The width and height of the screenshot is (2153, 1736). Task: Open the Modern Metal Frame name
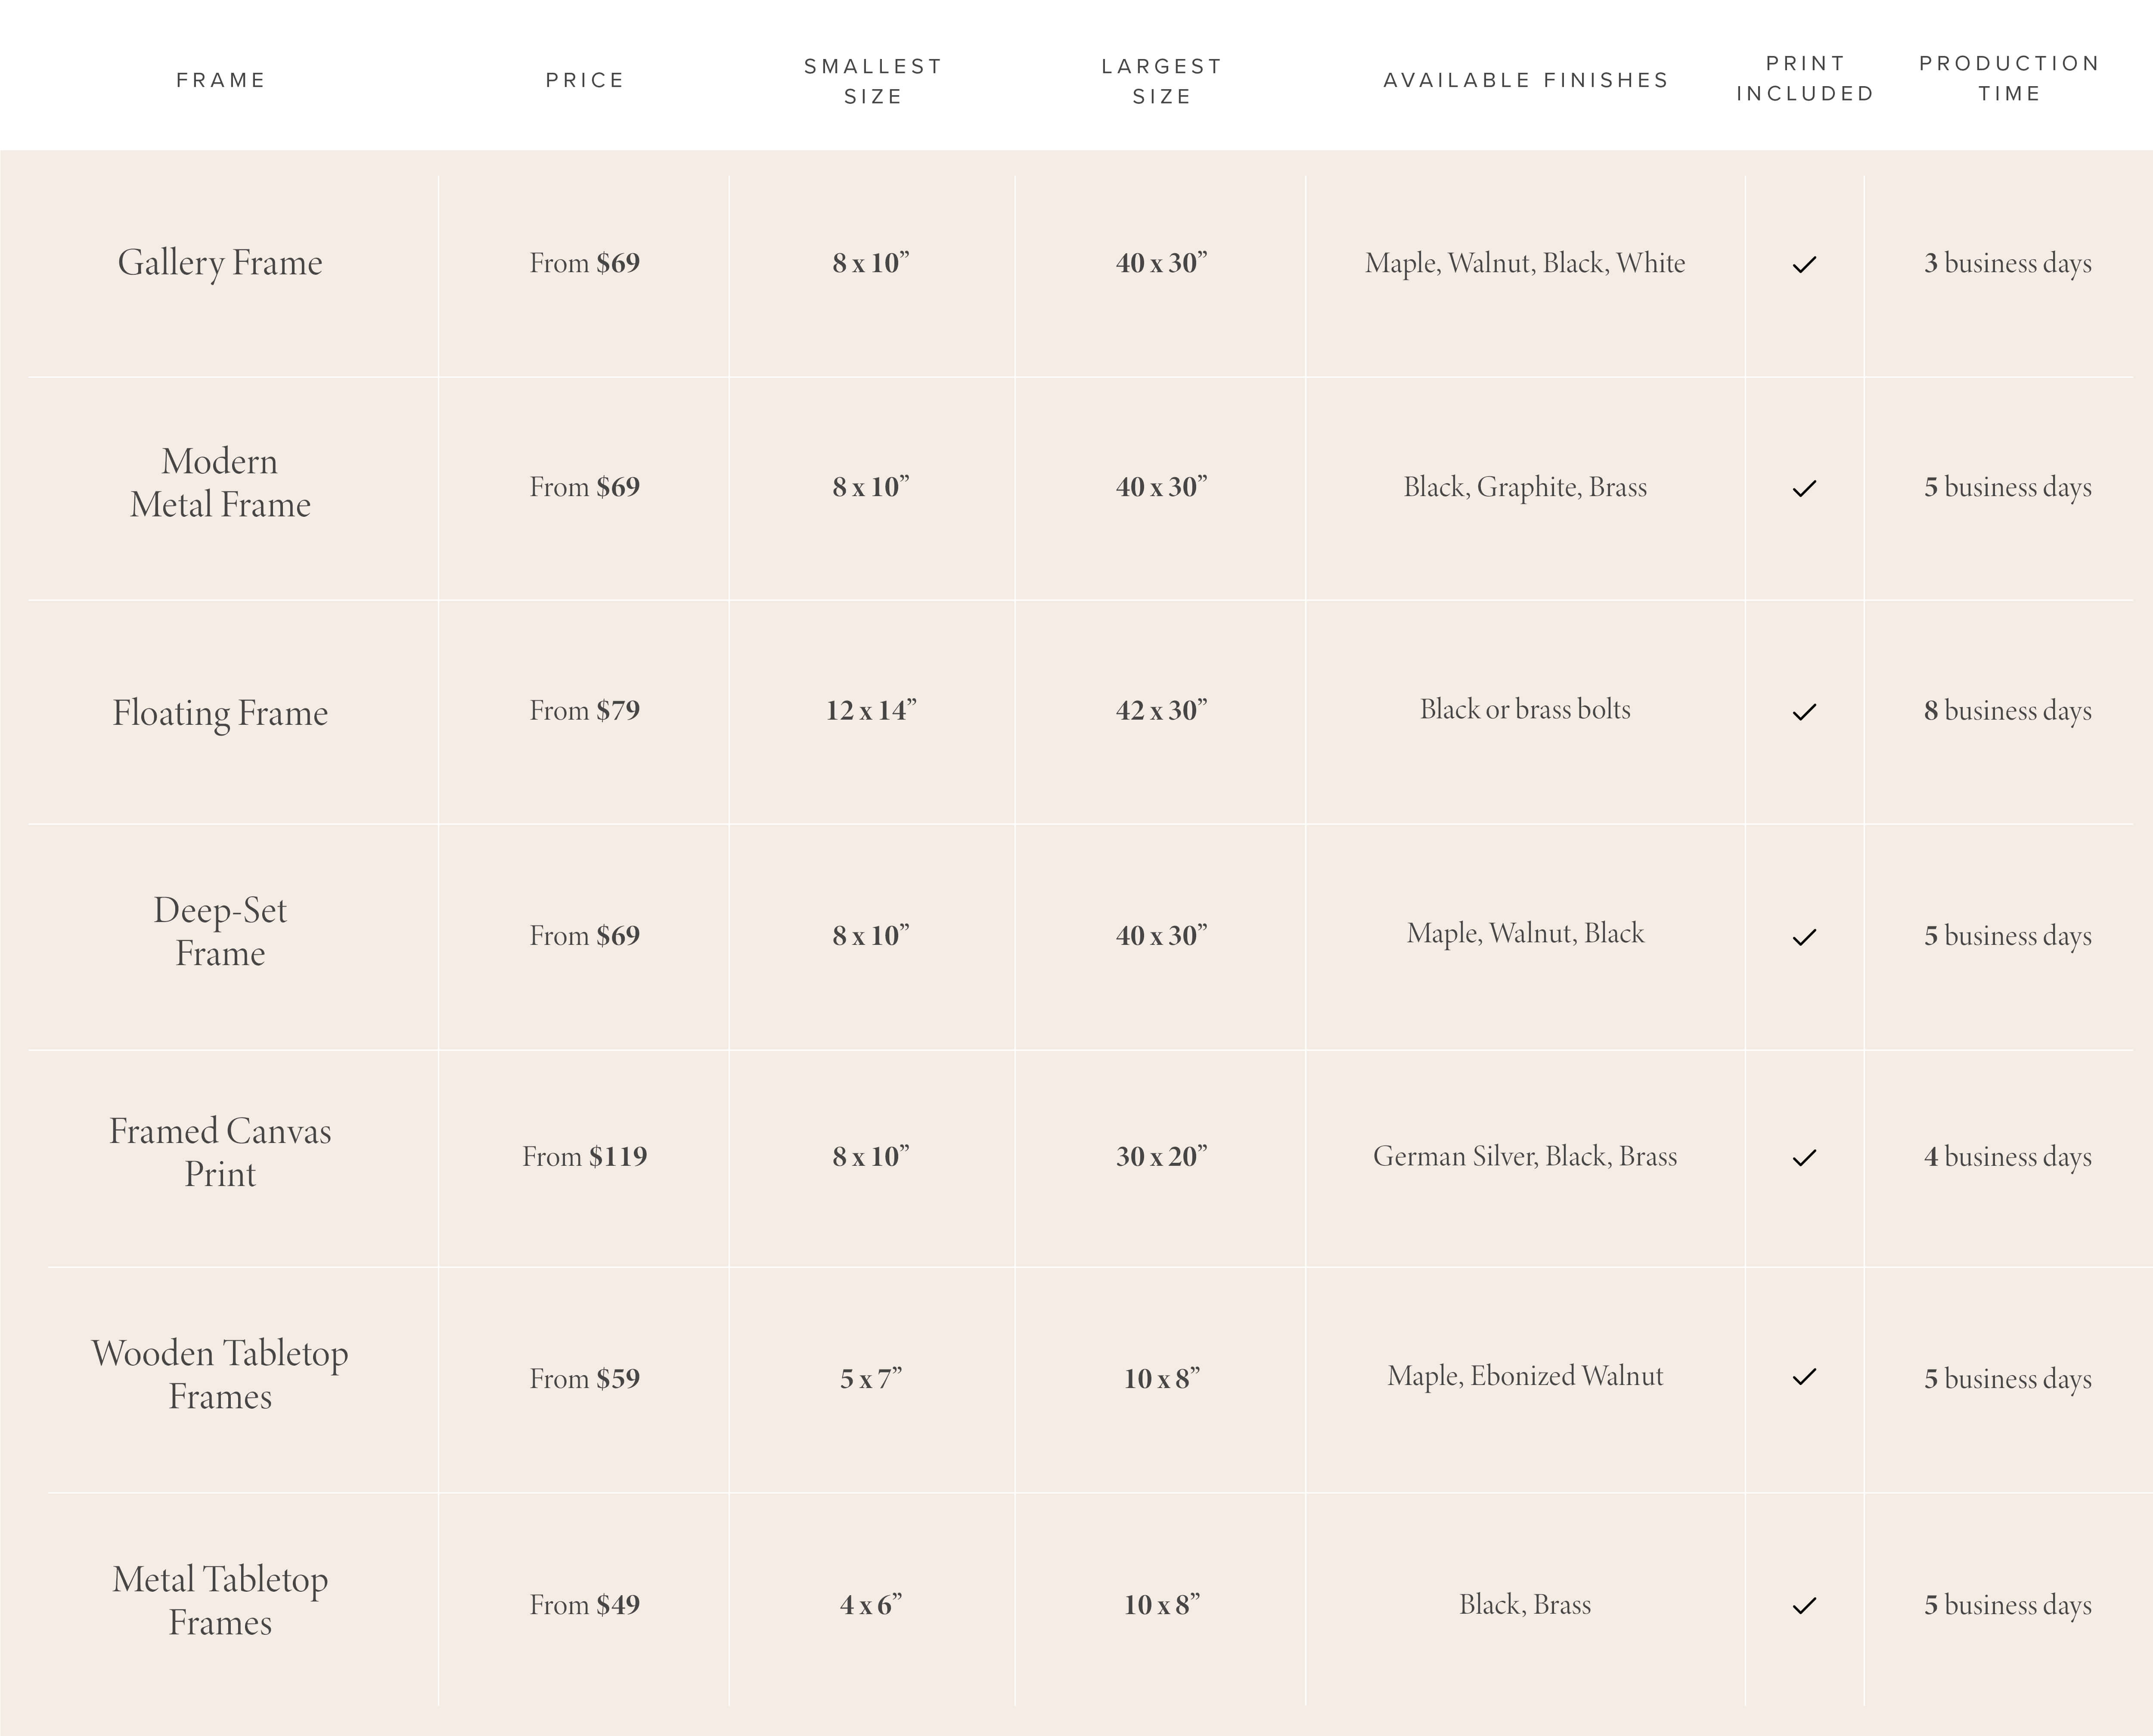coord(220,483)
